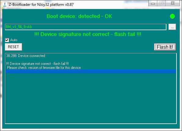Click the Z-Bootloader window title text

tap(41, 5)
